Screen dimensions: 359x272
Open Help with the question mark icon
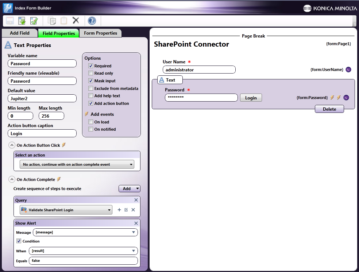tap(92, 21)
